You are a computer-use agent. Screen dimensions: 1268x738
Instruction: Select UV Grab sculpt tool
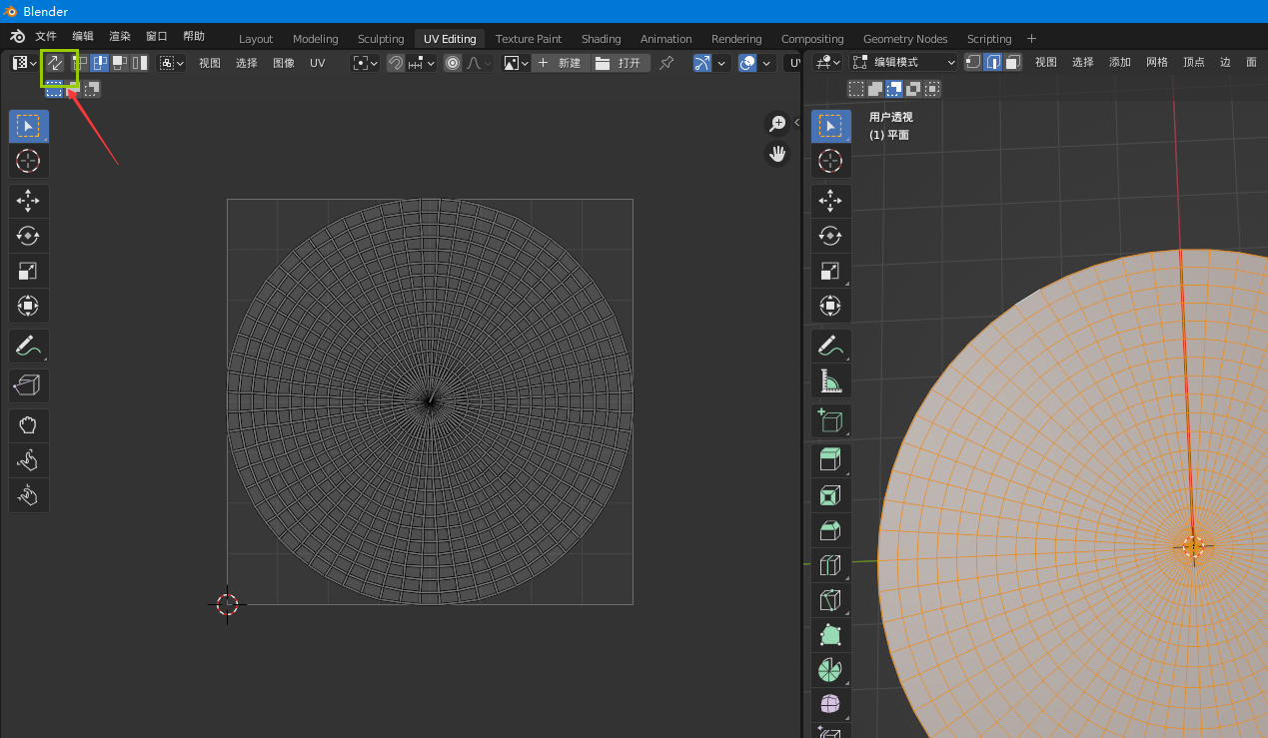click(28, 425)
